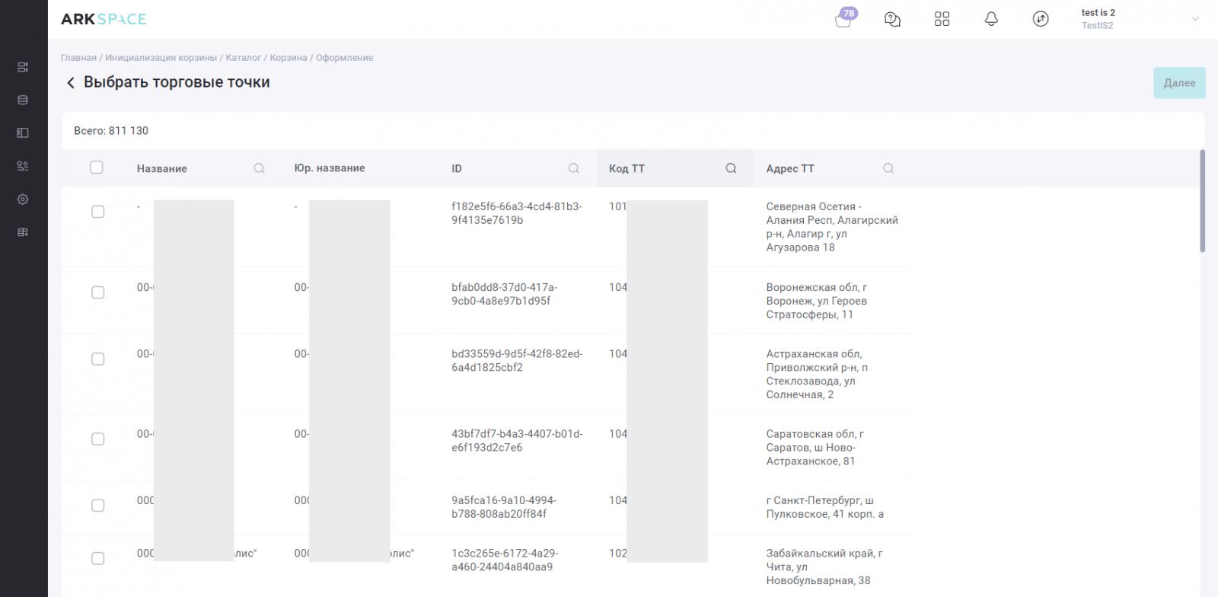Go back using the arrow beside title
Image resolution: width=1218 pixels, height=597 pixels.
click(70, 82)
